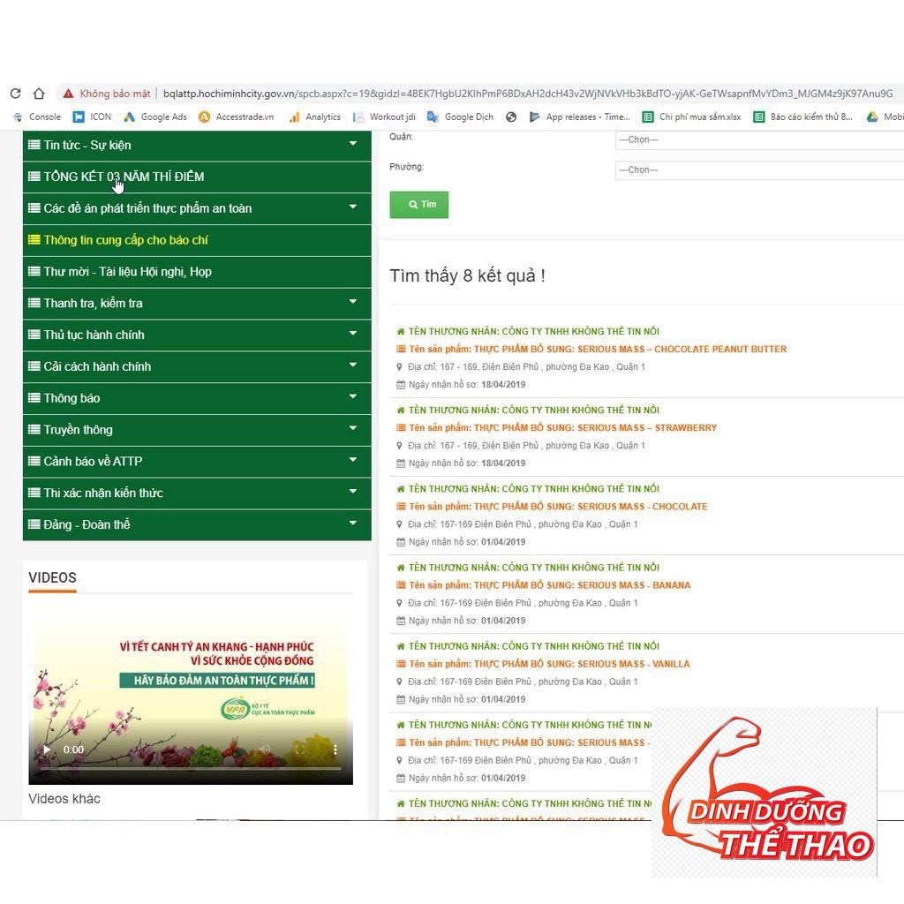Open 'TỔNG KẾT 03 NĂM THÍ ĐIỂM' menu item

[124, 177]
